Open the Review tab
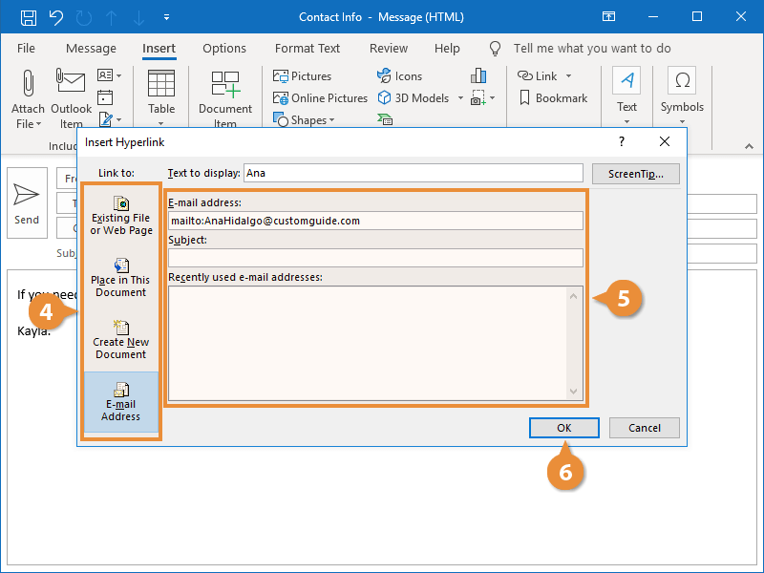Screen dimensions: 764x573 point(389,49)
